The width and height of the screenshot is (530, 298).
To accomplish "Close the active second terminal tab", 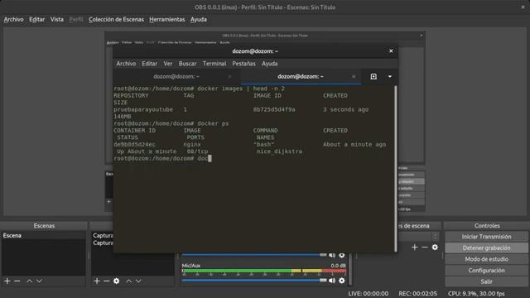I will tap(354, 77).
